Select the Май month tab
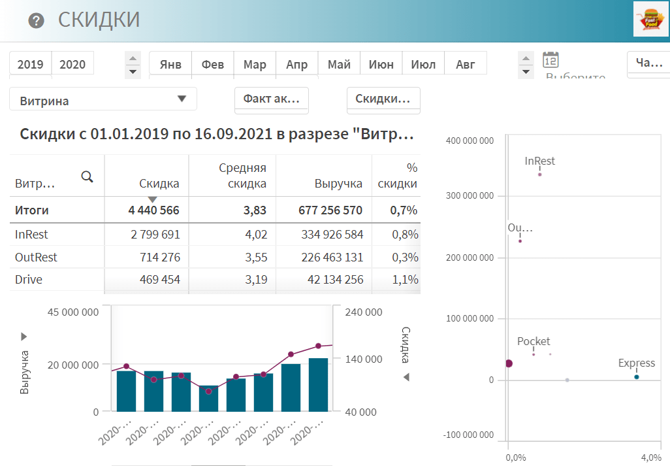Image resolution: width=670 pixels, height=466 pixels. (x=339, y=64)
